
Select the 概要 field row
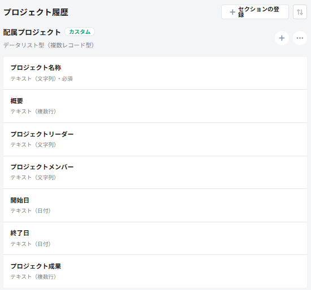(155, 106)
